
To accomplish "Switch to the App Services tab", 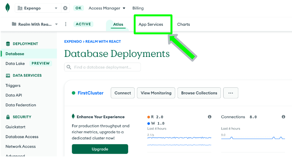I will coord(151,24).
